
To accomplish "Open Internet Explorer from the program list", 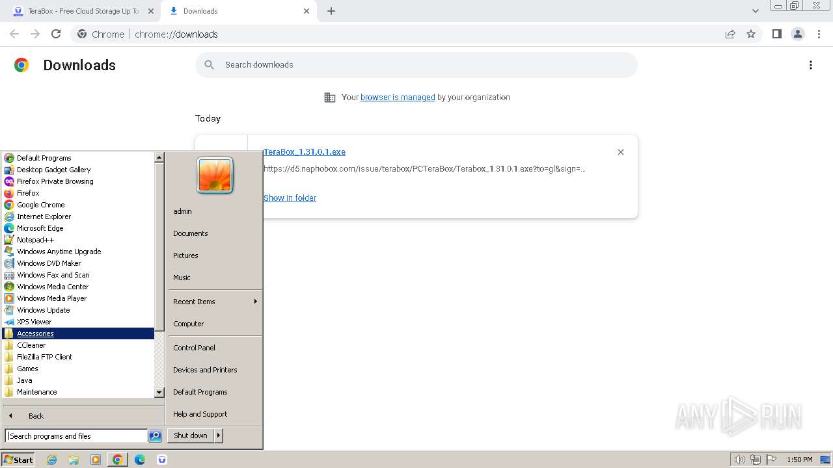I will (x=78, y=216).
